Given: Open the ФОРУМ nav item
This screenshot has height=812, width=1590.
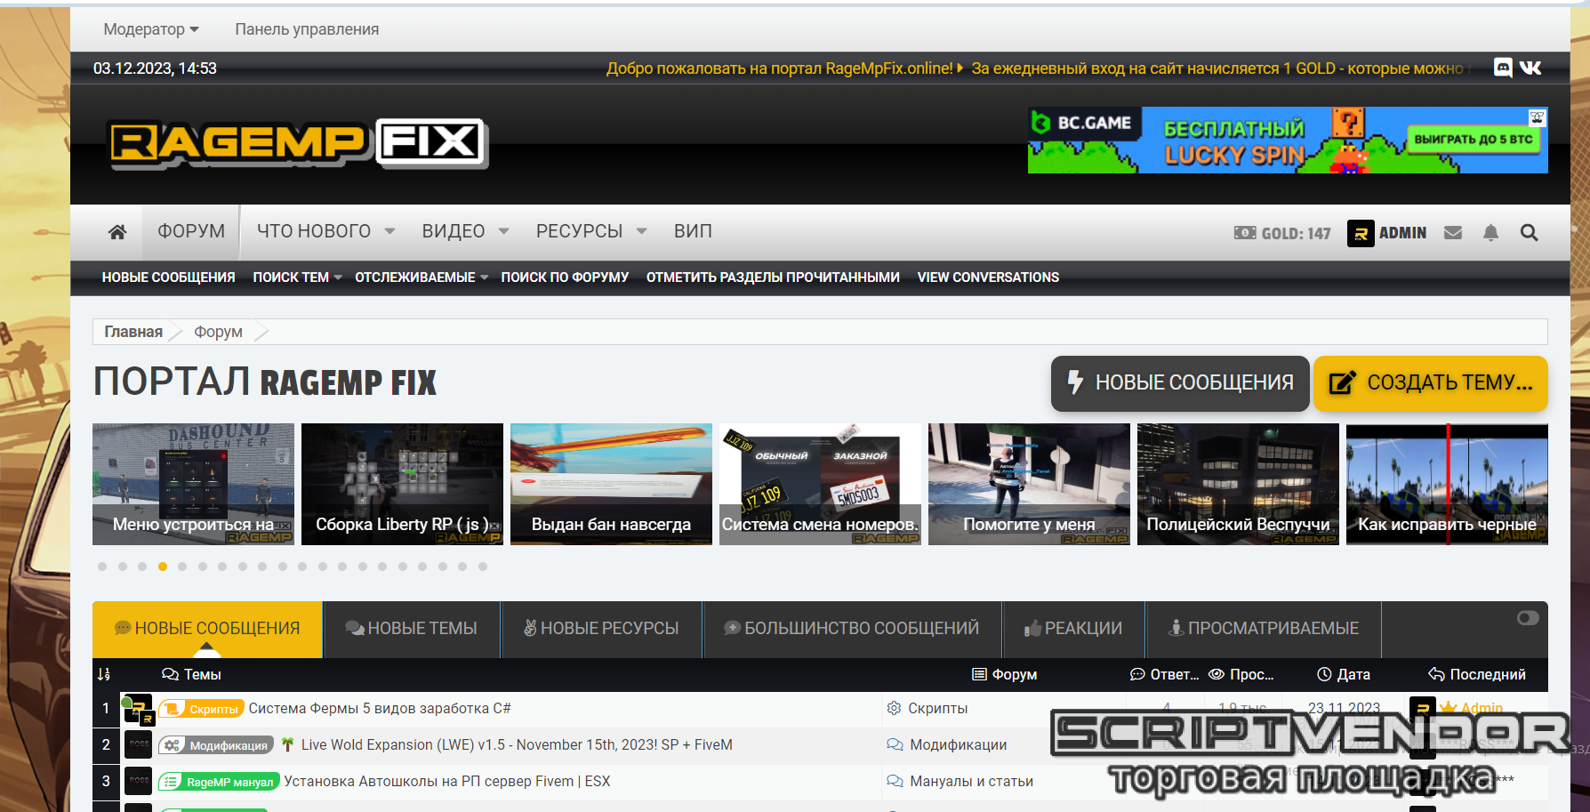Looking at the screenshot, I should (x=191, y=231).
